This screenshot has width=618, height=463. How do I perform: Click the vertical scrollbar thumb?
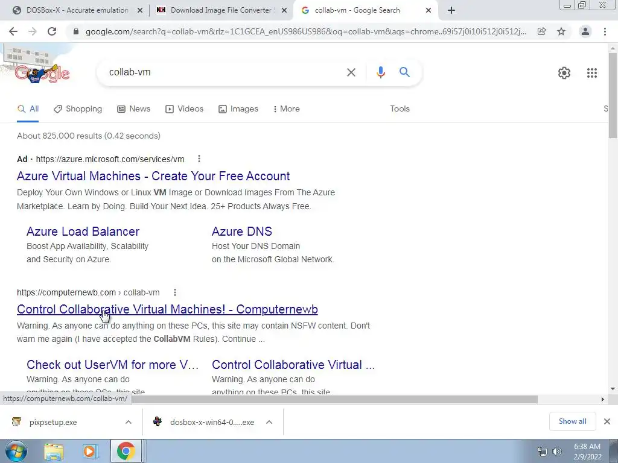613,95
